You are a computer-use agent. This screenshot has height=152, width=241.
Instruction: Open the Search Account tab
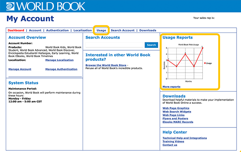click(123, 30)
